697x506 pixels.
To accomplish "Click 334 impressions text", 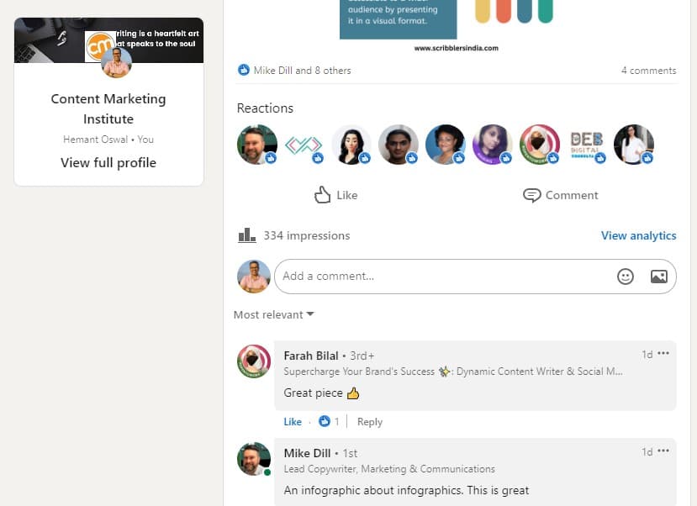I will tap(307, 235).
